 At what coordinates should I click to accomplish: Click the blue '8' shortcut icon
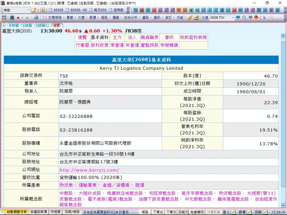coord(209,10)
